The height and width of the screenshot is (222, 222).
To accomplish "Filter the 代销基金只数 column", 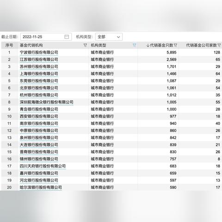I will tap(175, 45).
